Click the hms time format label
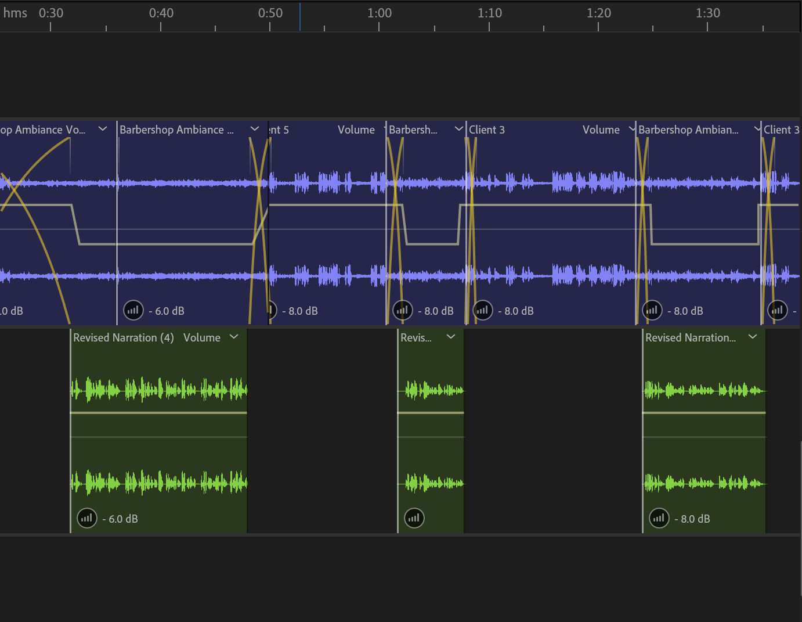Image resolution: width=802 pixels, height=622 pixels. [15, 13]
